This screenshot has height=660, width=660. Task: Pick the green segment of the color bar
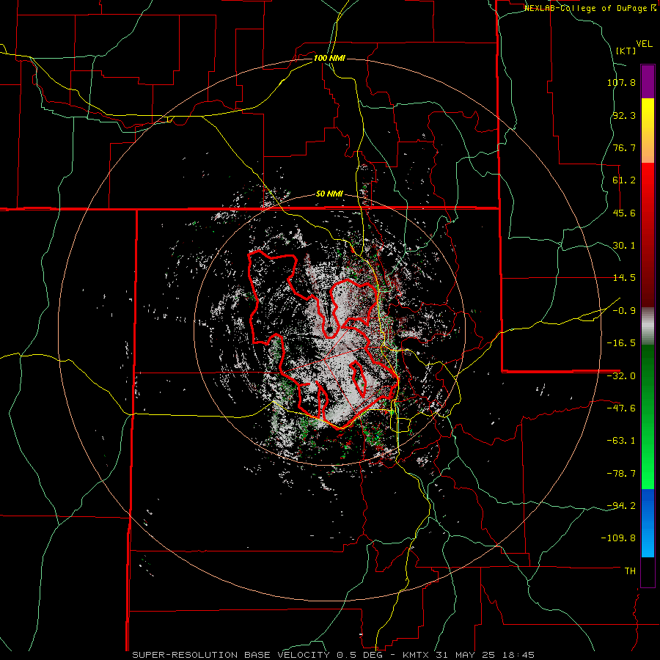[x=648, y=417]
